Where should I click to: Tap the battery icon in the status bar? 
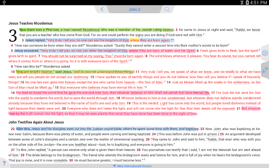pyautogui.click(x=247, y=3)
